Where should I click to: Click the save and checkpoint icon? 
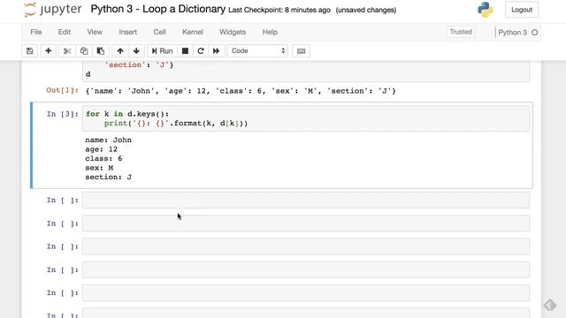(x=29, y=51)
